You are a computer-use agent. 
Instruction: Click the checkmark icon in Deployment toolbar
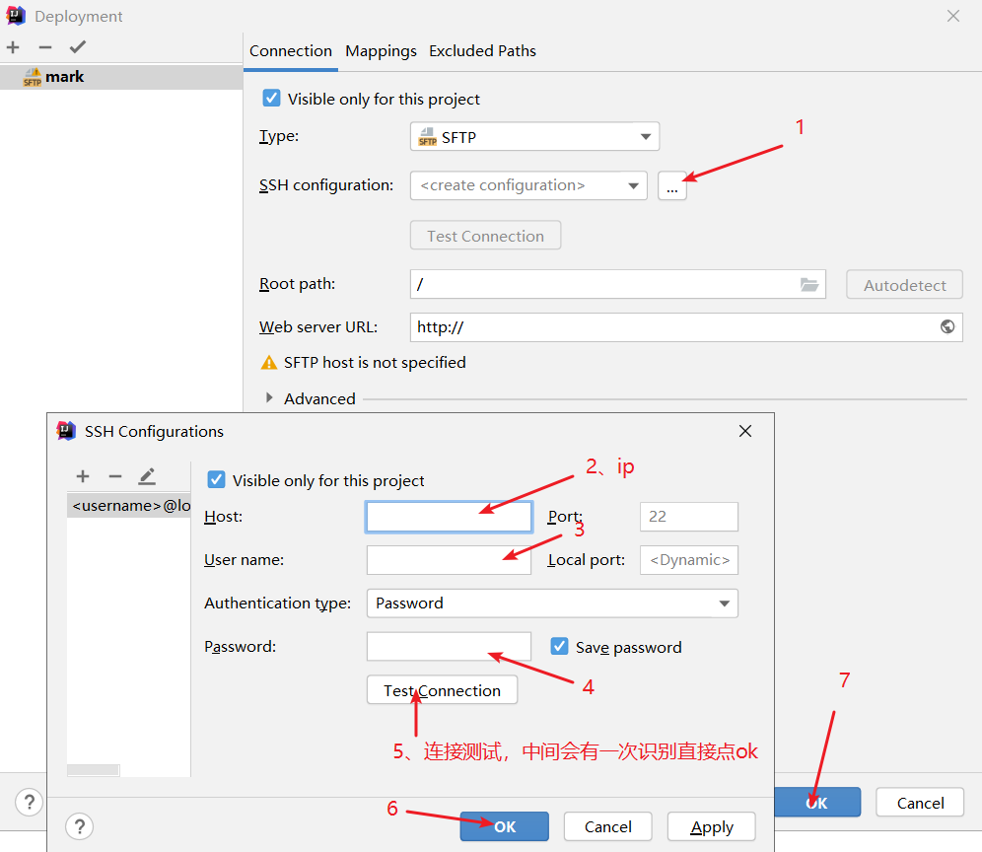pyautogui.click(x=78, y=46)
